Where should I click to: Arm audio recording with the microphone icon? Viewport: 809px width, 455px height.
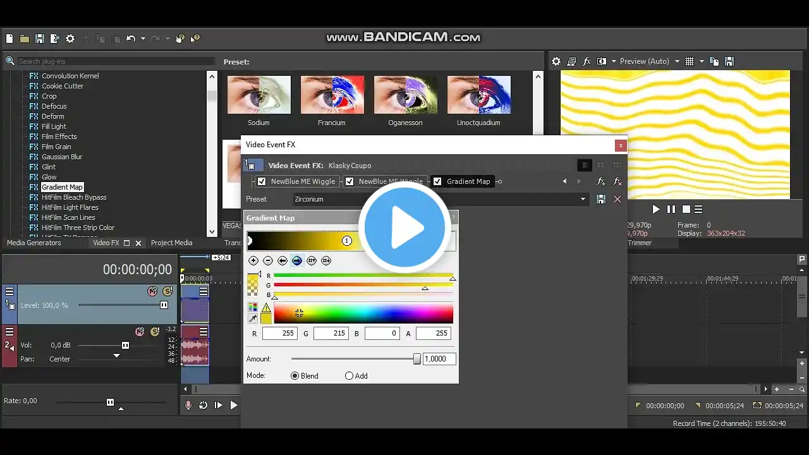[188, 405]
